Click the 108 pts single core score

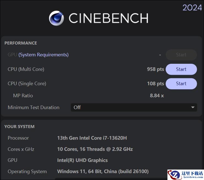click(x=155, y=84)
